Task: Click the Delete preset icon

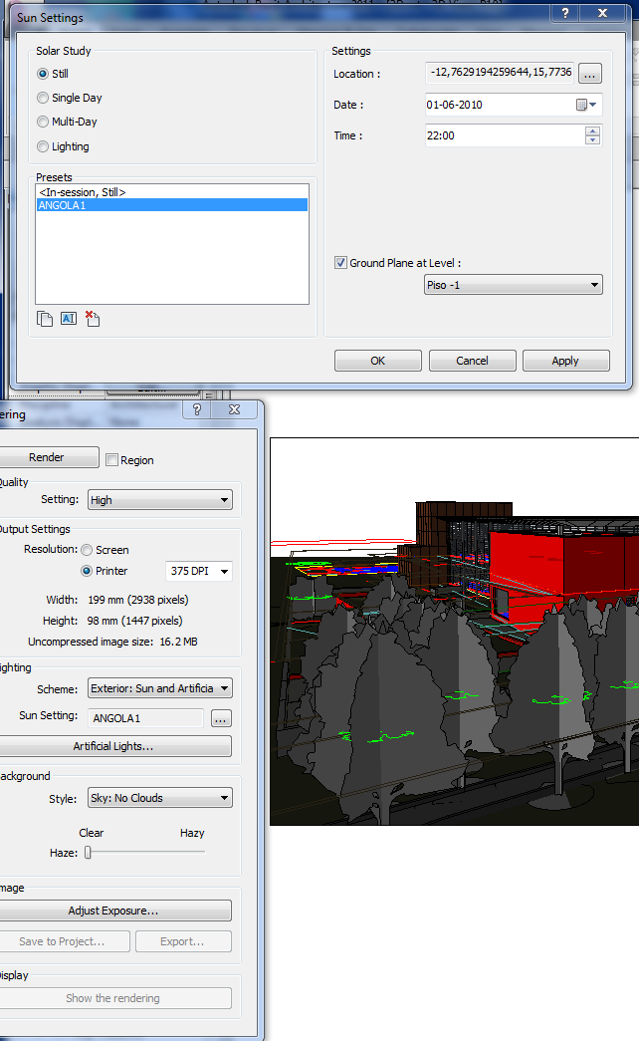Action: 93,319
